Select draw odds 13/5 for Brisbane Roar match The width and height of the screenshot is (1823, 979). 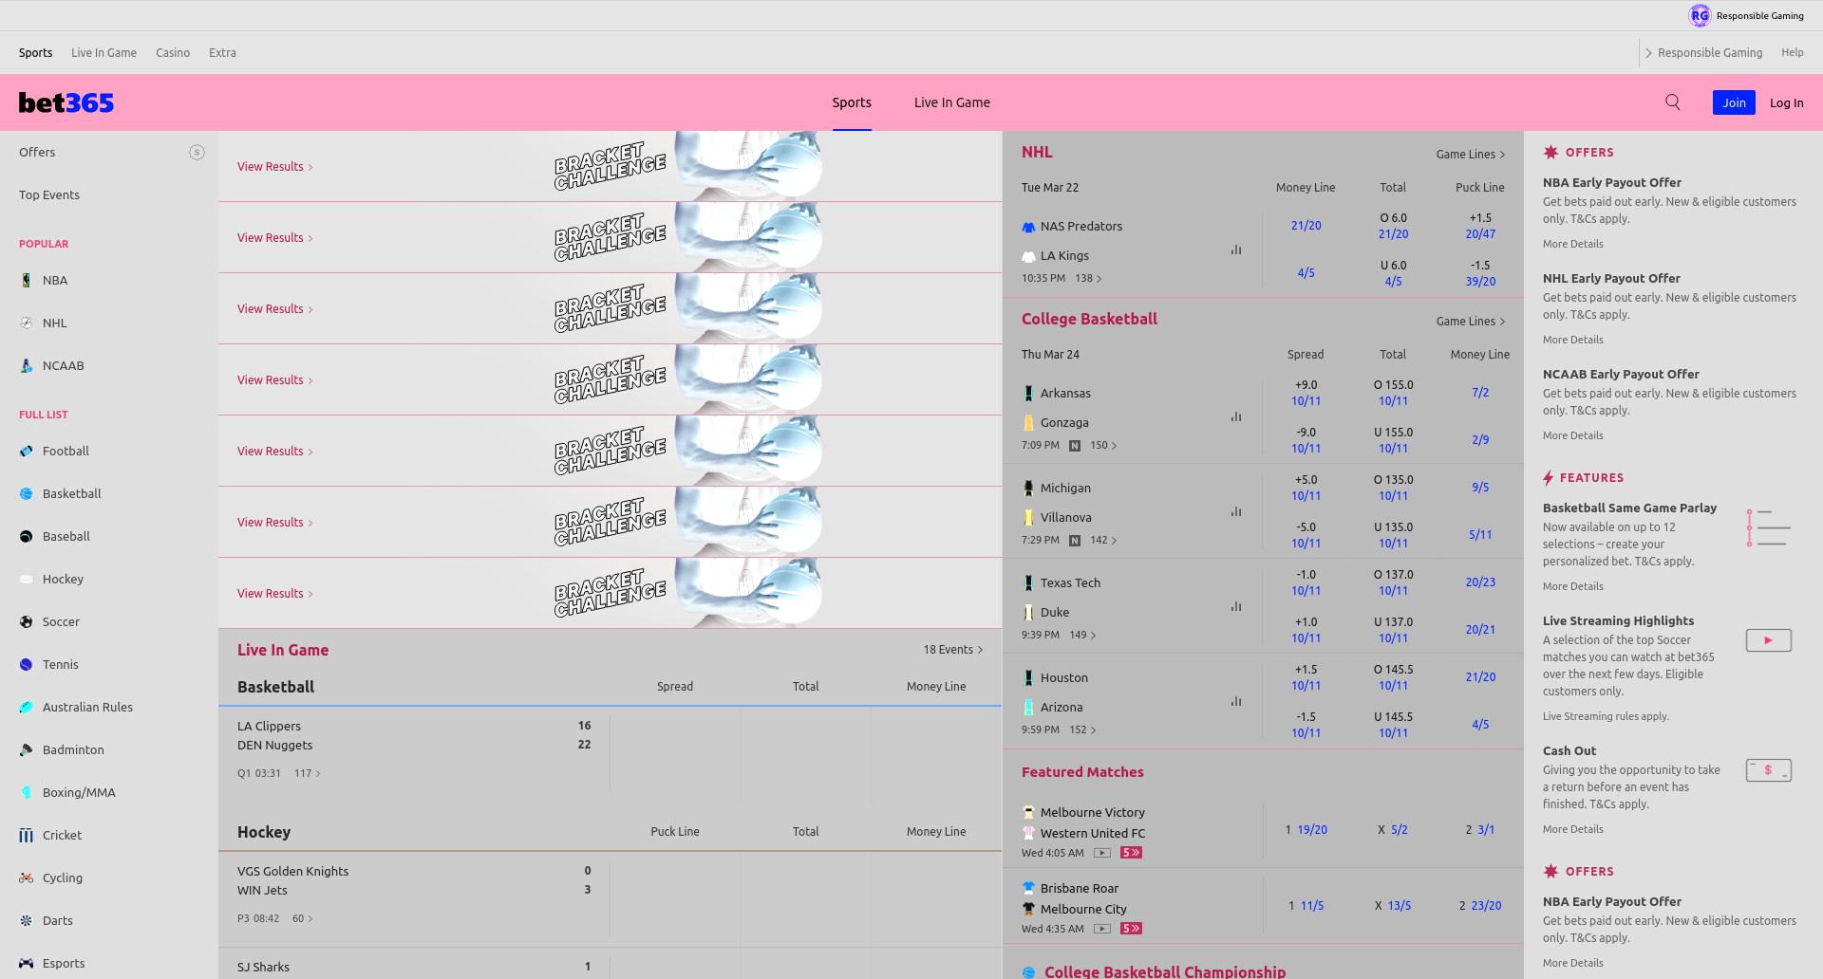click(x=1399, y=906)
